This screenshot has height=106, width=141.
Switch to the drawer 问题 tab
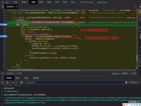tap(26, 78)
